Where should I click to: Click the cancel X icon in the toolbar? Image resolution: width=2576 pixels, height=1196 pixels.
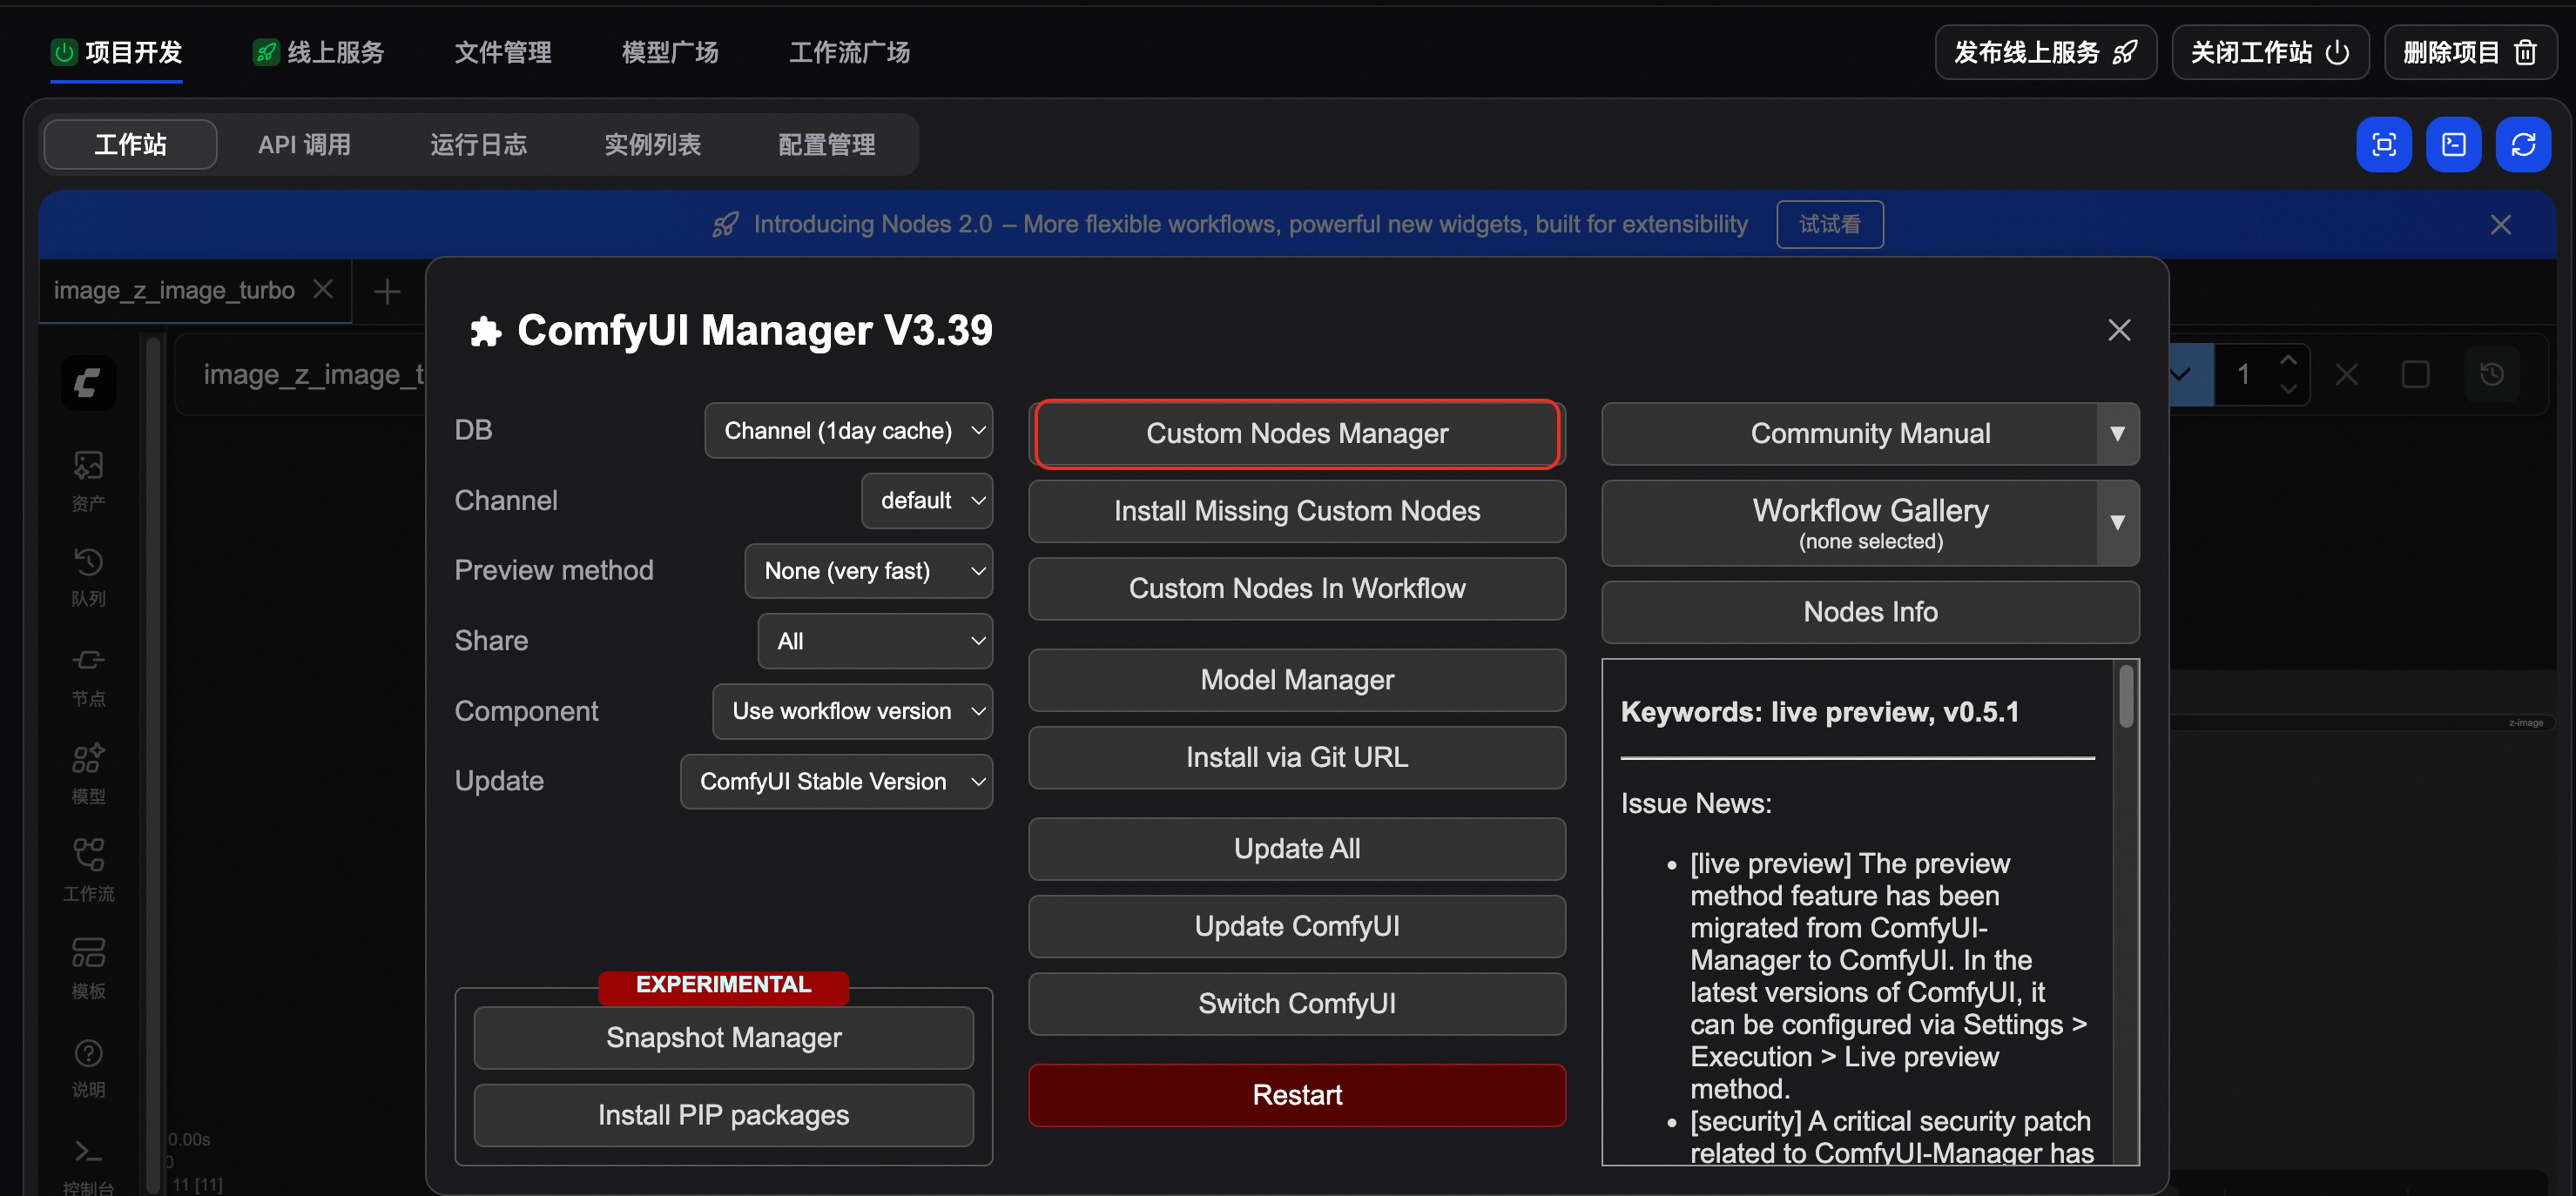point(2346,374)
